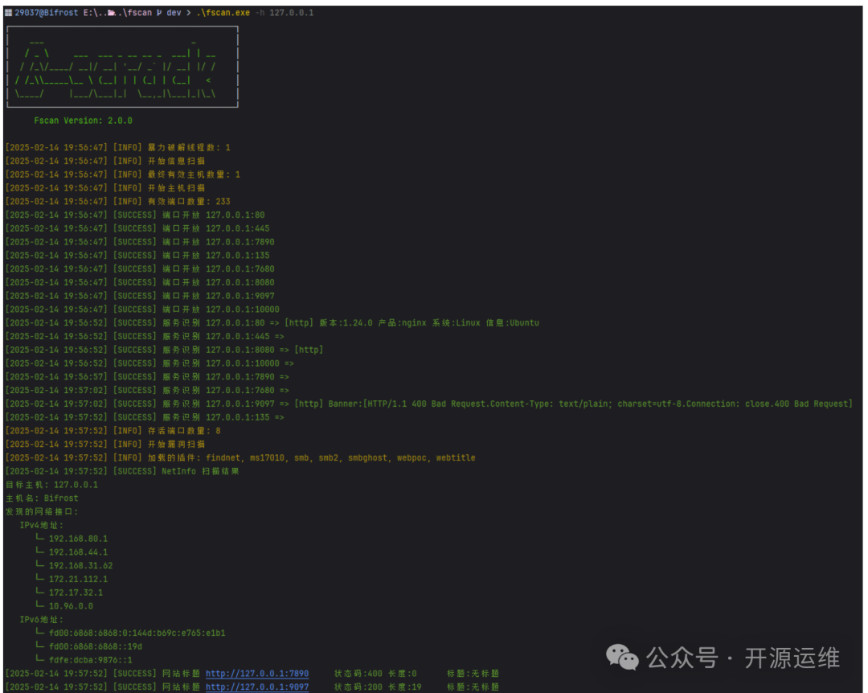The width and height of the screenshot is (868, 693).
Task: Click '信息:Ubuntu' in the service line
Action: click(513, 323)
